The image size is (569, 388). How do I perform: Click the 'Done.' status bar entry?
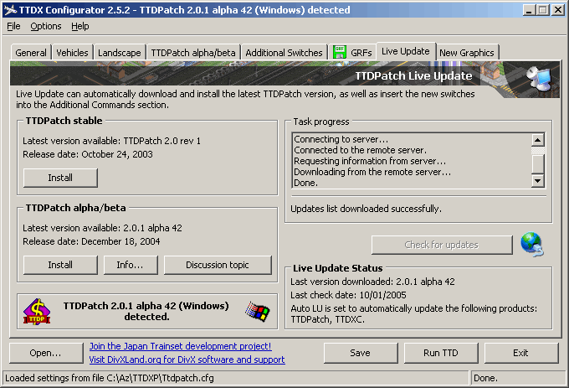tap(485, 378)
